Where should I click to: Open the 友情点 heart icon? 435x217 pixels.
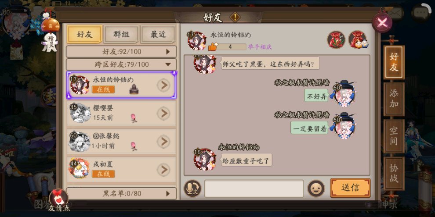pyautogui.click(x=58, y=200)
